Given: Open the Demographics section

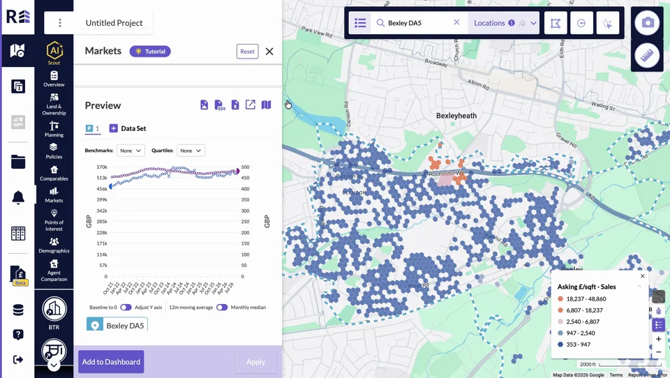Looking at the screenshot, I should 54,245.
